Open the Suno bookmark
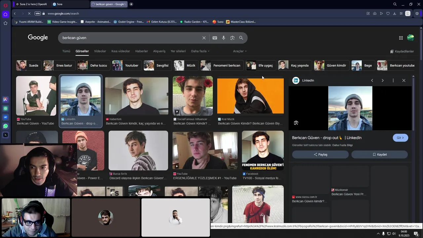 tap(218, 22)
